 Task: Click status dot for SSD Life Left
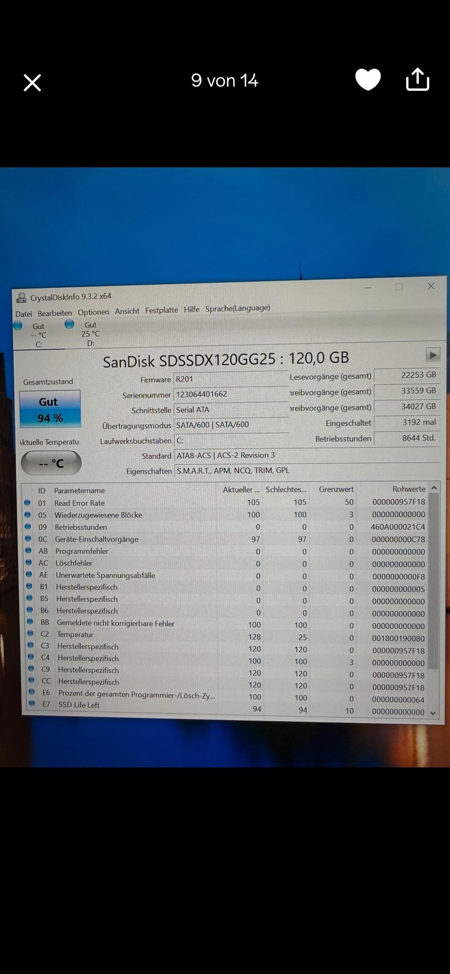32,704
